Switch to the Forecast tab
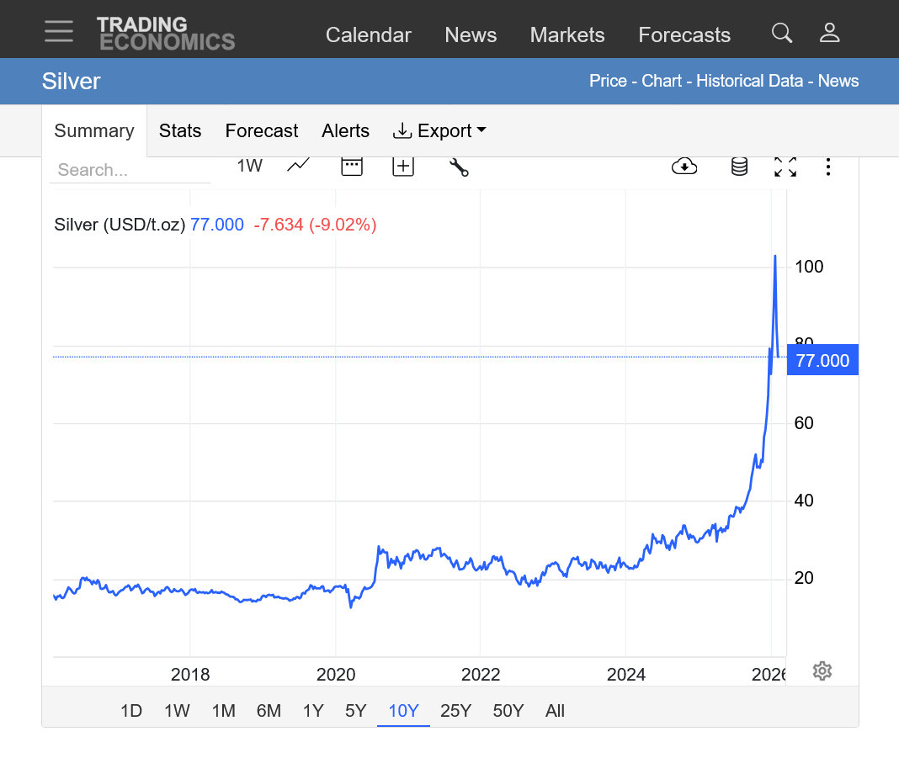Viewport: 899px width, 758px height. 261,131
